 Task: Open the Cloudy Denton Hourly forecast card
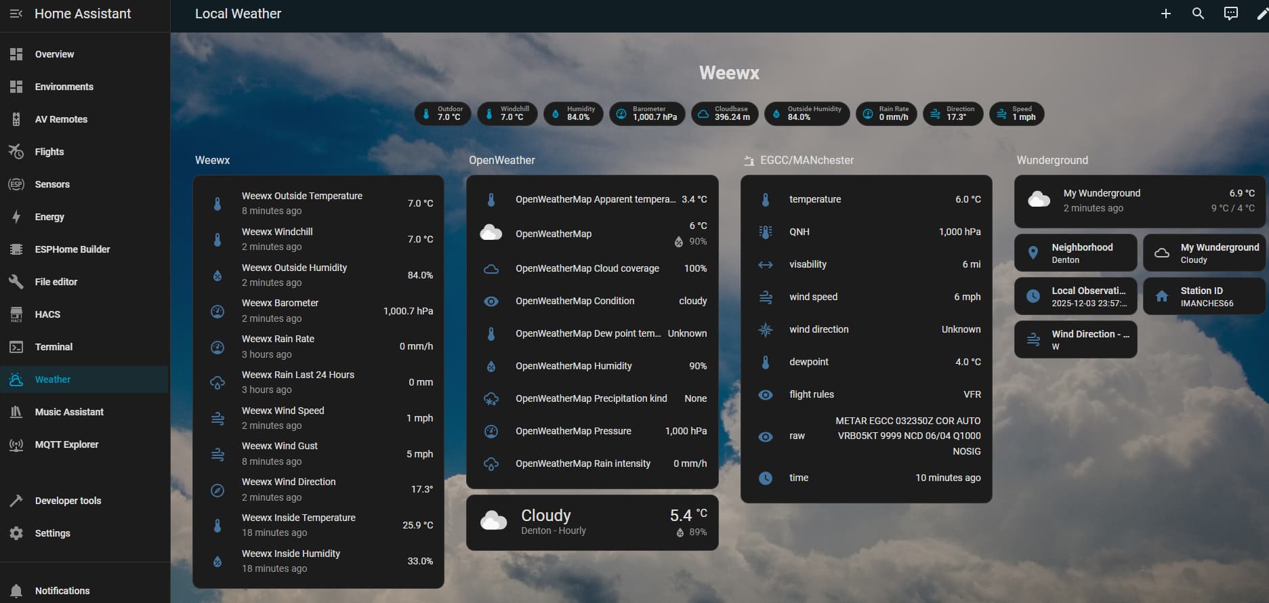pyautogui.click(x=591, y=522)
